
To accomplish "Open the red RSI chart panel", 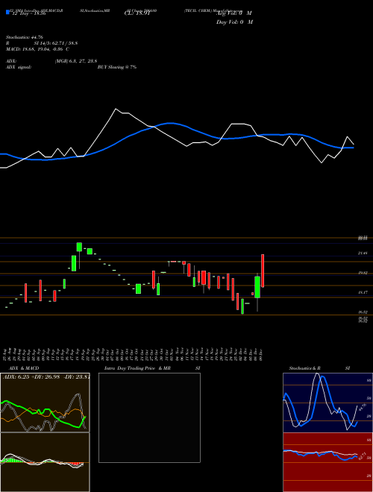I will 327,462.
